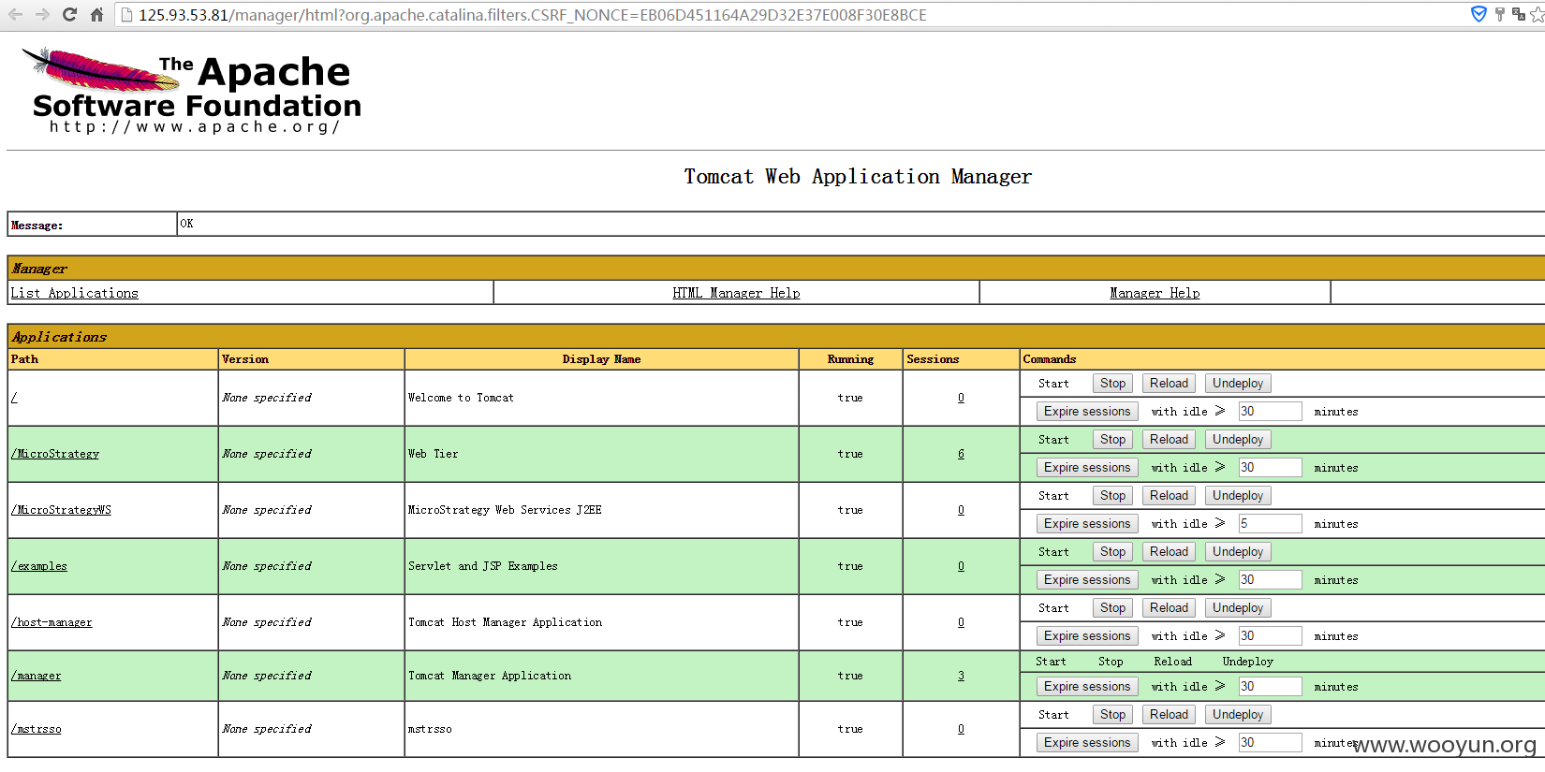Click idle minutes field for /examples

1270,580
